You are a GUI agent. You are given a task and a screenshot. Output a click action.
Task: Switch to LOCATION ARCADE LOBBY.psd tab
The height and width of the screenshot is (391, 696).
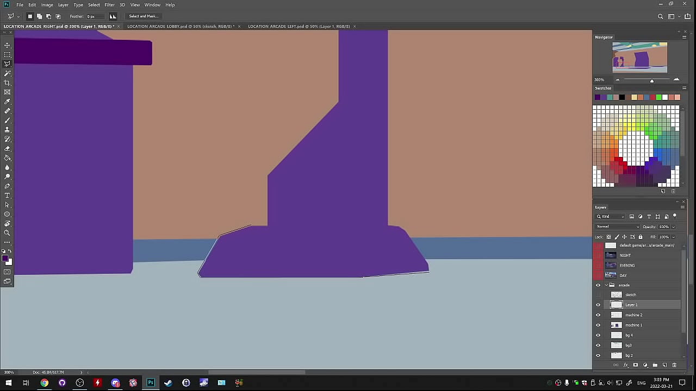[180, 26]
